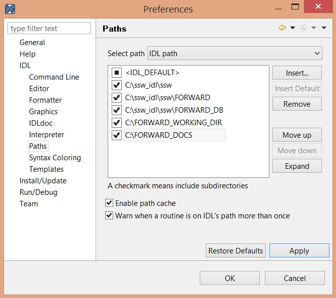Open the Select path dropdown

(234, 53)
